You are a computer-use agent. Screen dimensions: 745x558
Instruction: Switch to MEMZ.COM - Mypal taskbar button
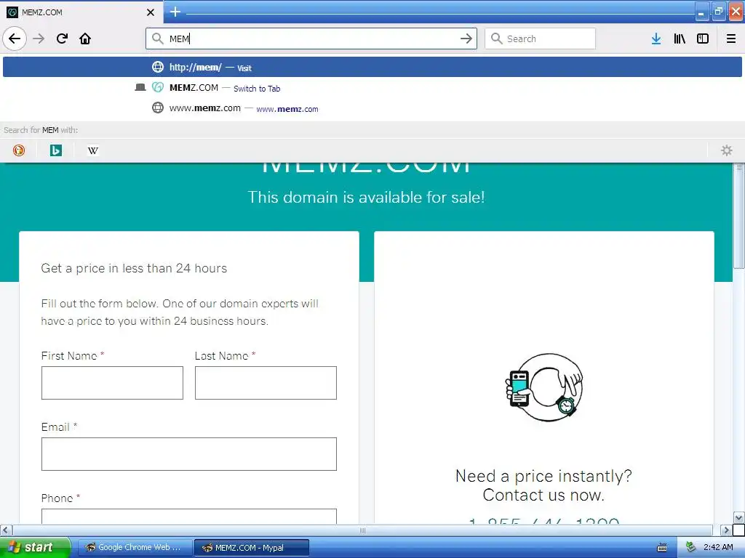[x=252, y=547]
